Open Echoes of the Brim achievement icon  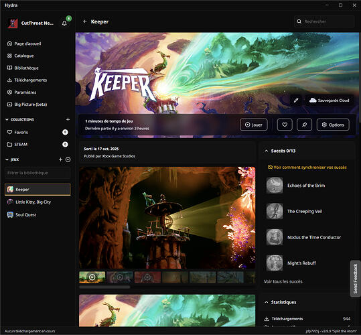point(275,185)
